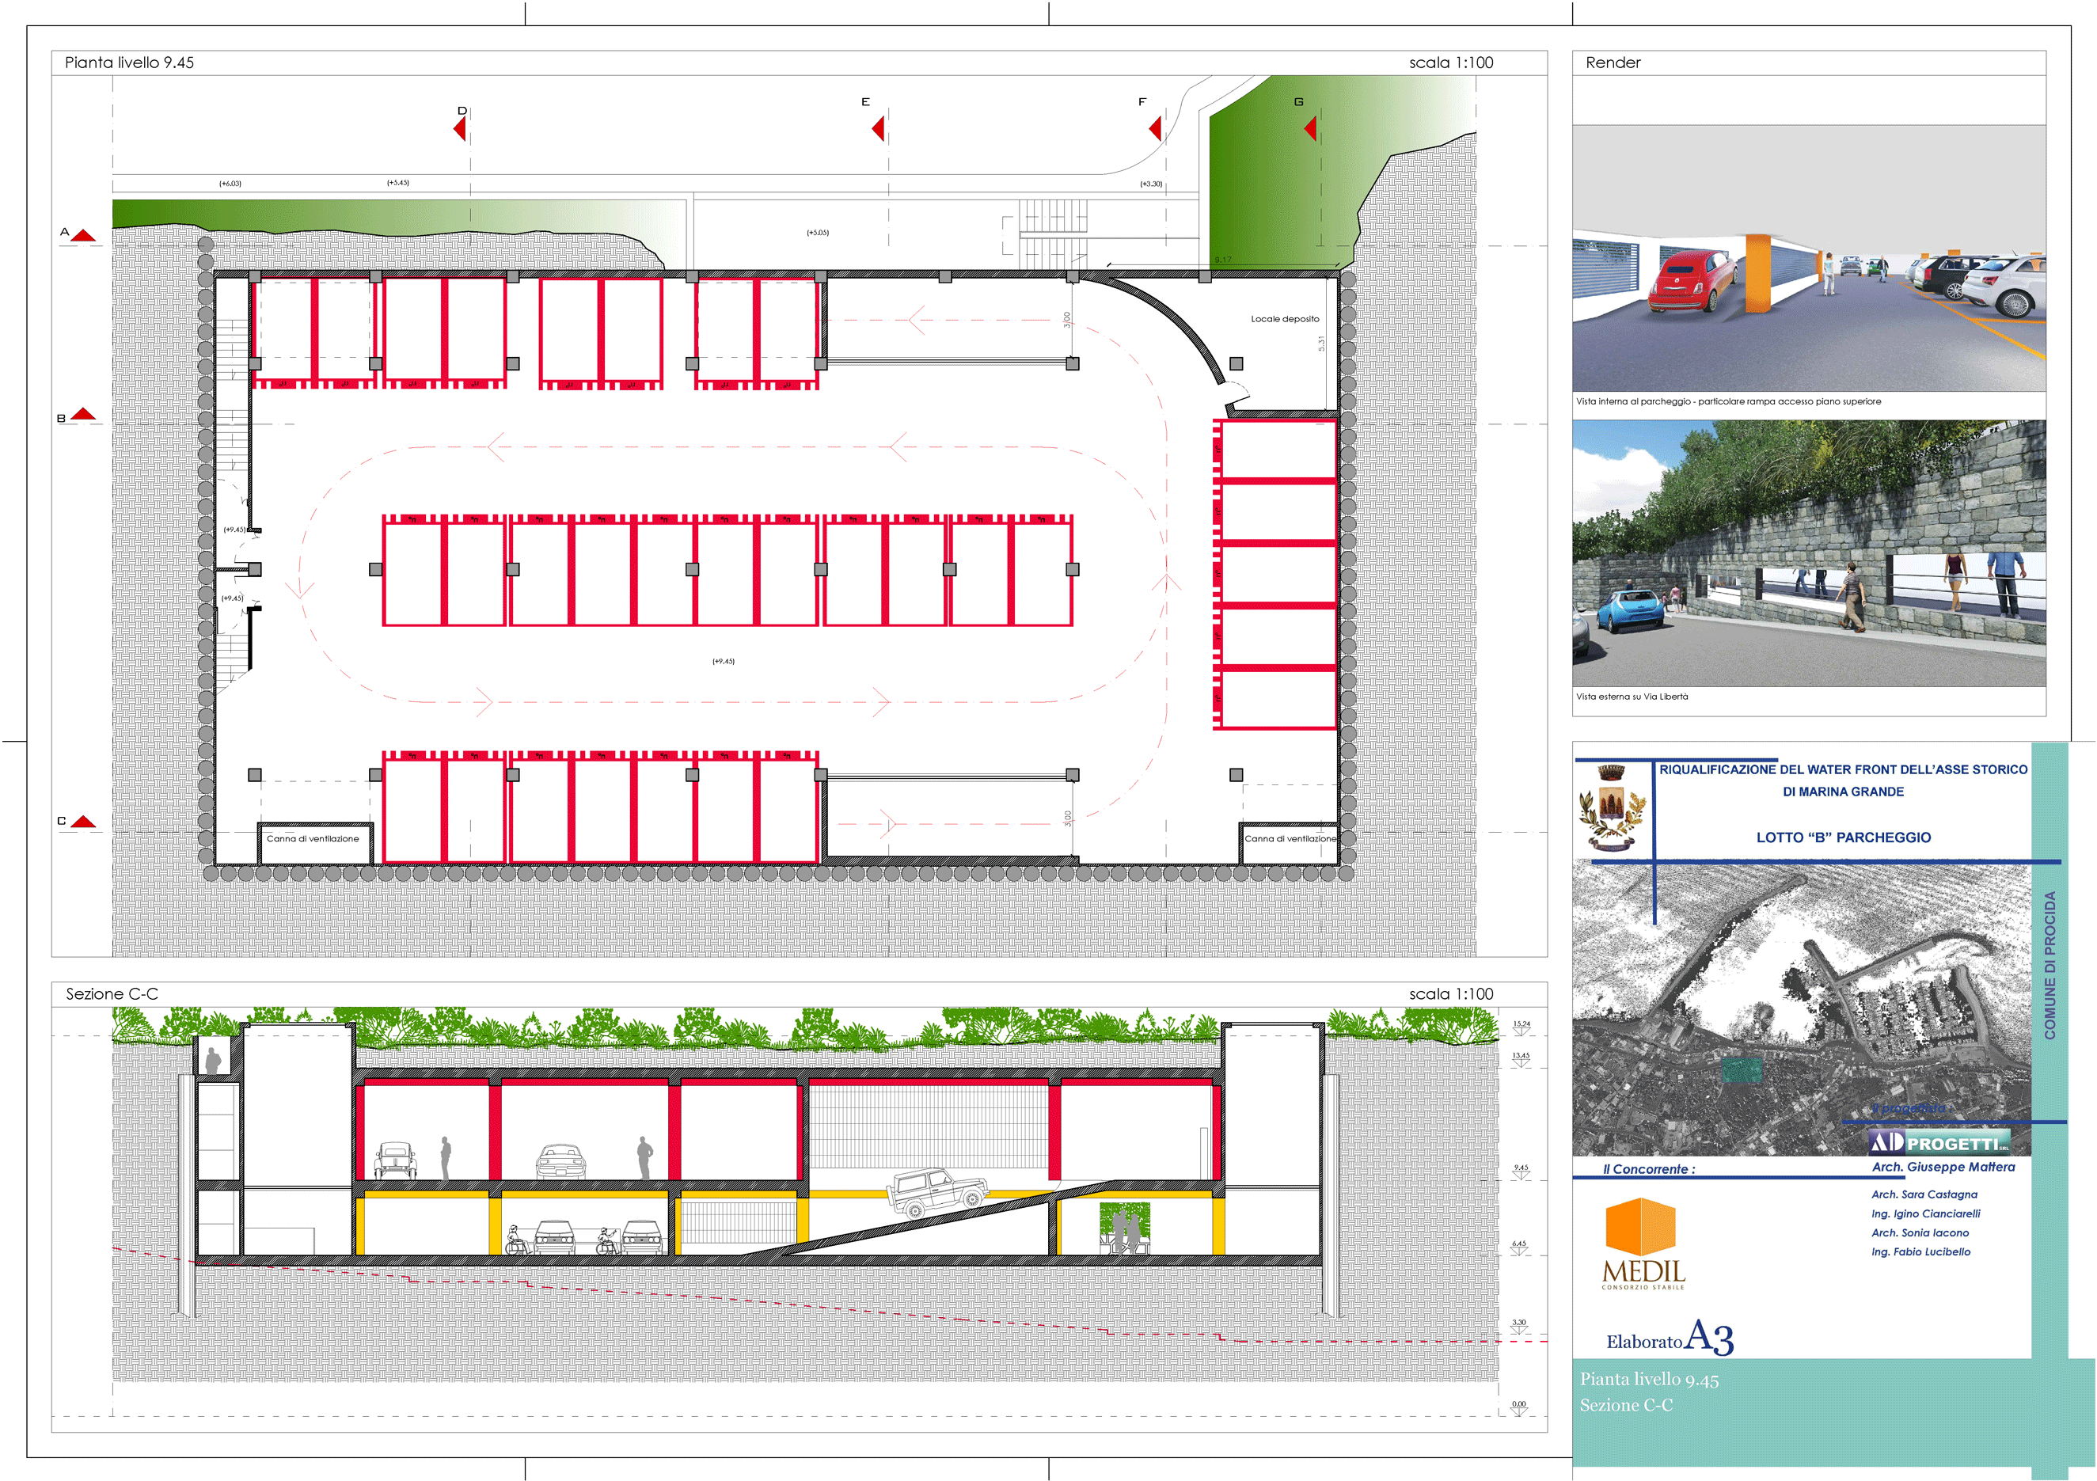Viewport: 2097px width, 1481px height.
Task: Click the red Fiat 500 in the interior render
Action: (1692, 281)
